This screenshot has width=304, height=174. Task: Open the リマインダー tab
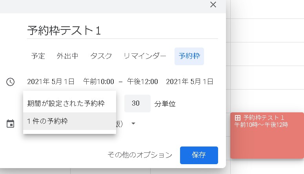pyautogui.click(x=145, y=56)
